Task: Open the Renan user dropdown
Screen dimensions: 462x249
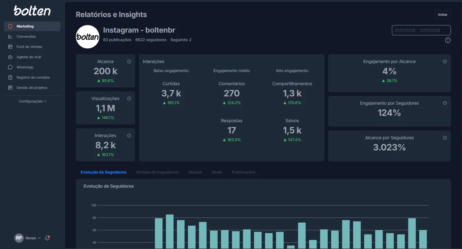Action: click(x=33, y=238)
